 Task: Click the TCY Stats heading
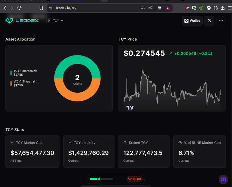click(14, 130)
